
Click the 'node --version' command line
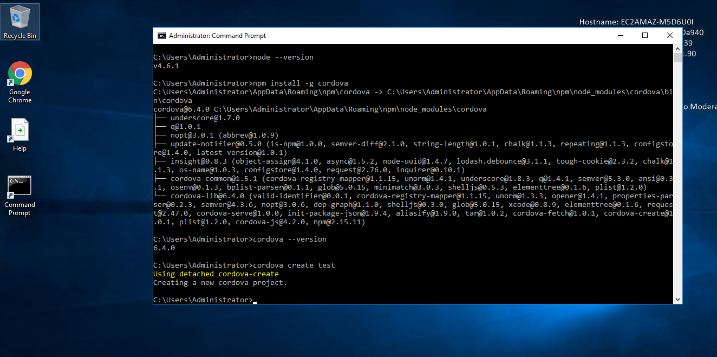(233, 57)
